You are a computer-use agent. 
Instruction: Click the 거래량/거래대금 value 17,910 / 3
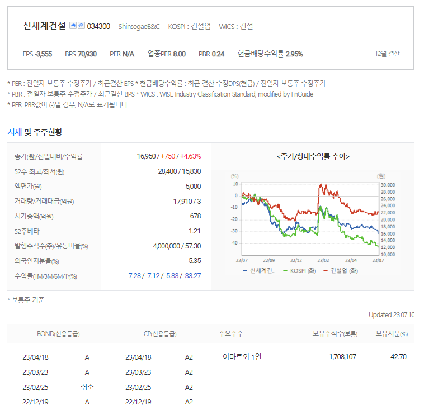coord(187,202)
